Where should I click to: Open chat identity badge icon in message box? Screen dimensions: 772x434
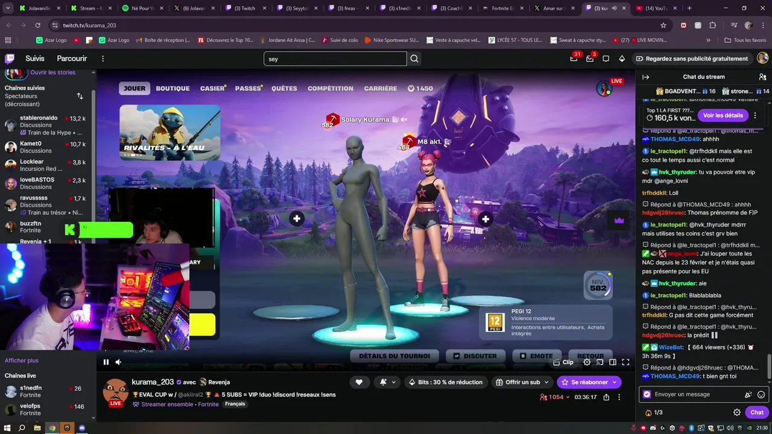[647, 394]
